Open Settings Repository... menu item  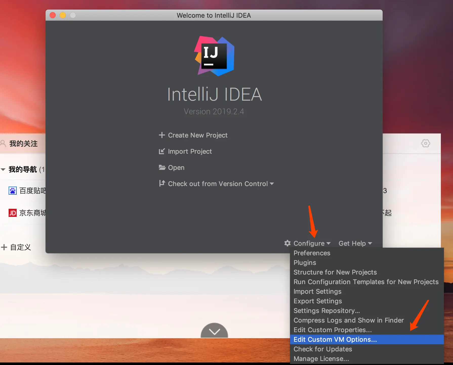[367, 311]
